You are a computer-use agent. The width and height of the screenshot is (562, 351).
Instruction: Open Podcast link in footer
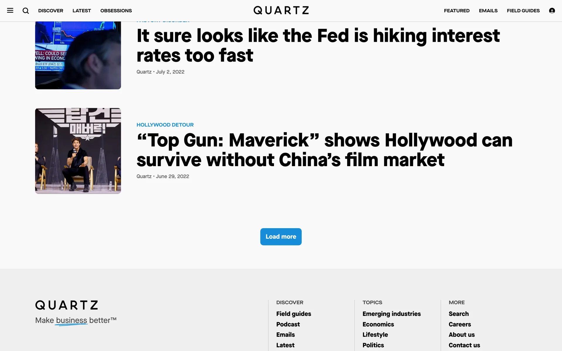(x=288, y=324)
